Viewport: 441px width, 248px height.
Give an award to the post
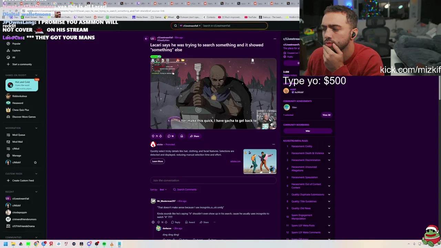[x=182, y=136]
